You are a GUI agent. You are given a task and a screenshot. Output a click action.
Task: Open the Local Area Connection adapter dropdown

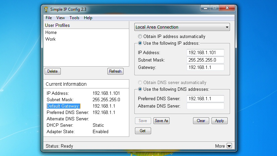pos(182,27)
